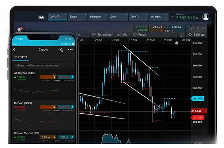Image resolution: width=224 pixels, height=148 pixels.
Task: Open the Templates menu
Action: point(102,35)
